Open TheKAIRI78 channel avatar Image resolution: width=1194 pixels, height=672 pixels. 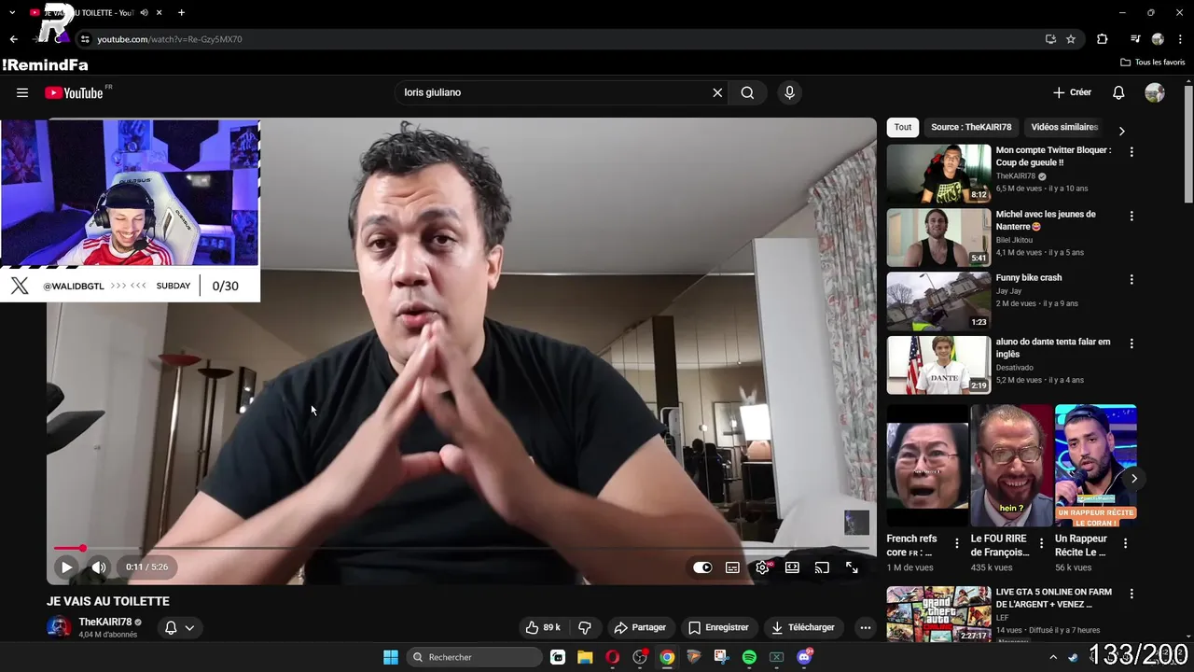(x=59, y=627)
